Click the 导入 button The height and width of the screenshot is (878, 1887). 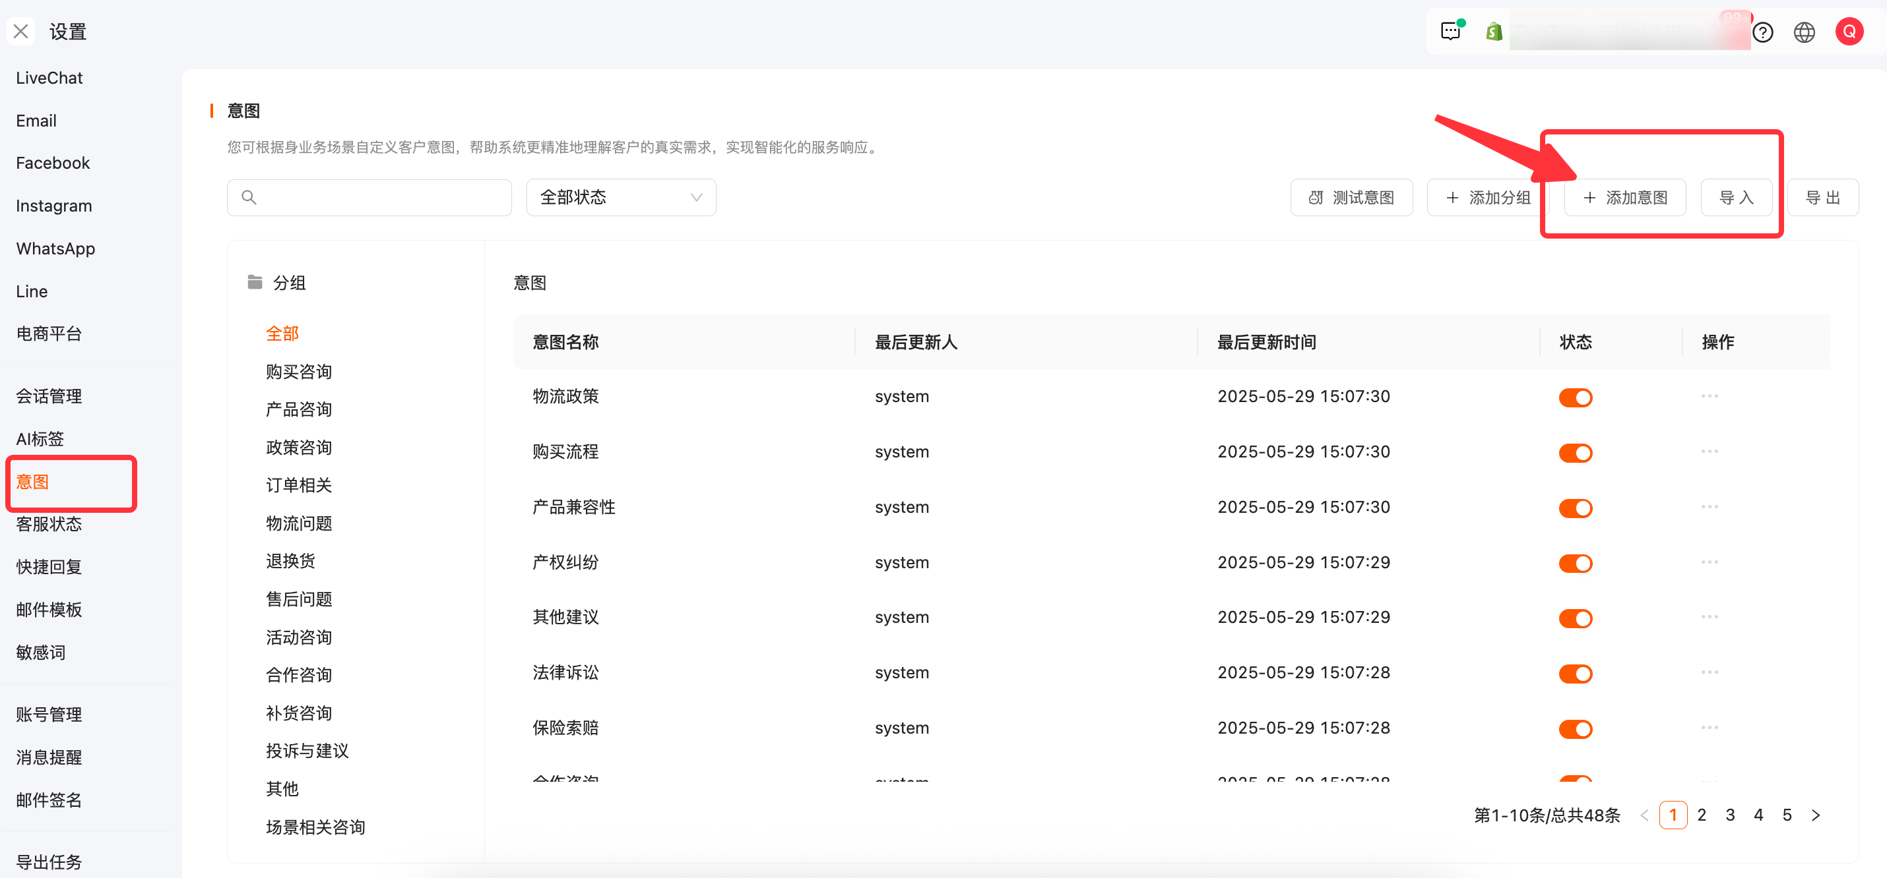click(x=1736, y=198)
